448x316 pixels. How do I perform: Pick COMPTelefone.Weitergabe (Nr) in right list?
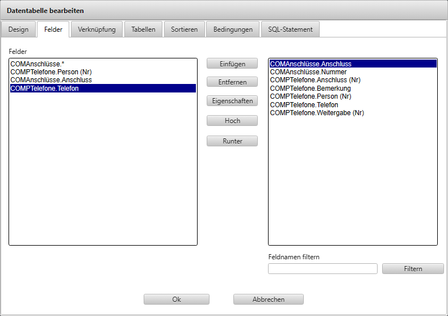[x=317, y=113]
